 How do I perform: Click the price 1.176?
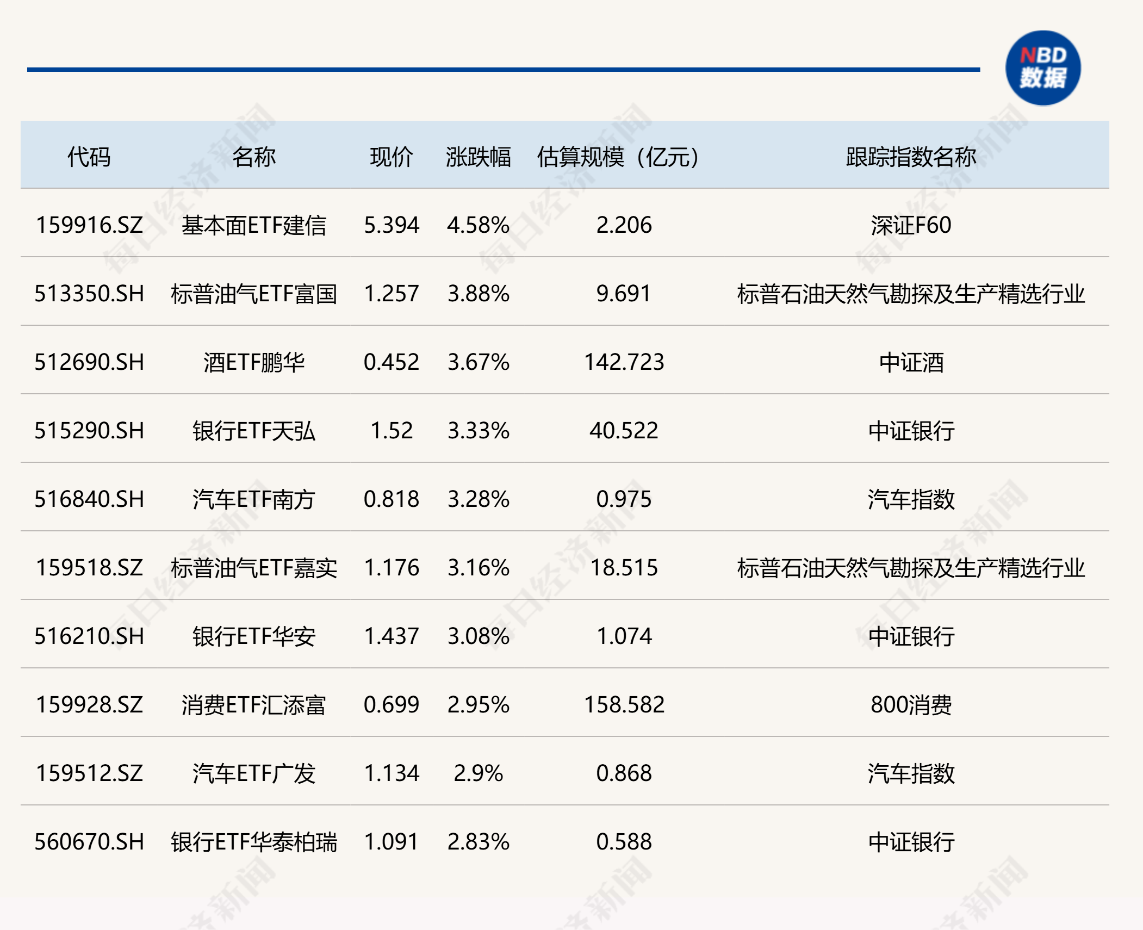point(392,568)
